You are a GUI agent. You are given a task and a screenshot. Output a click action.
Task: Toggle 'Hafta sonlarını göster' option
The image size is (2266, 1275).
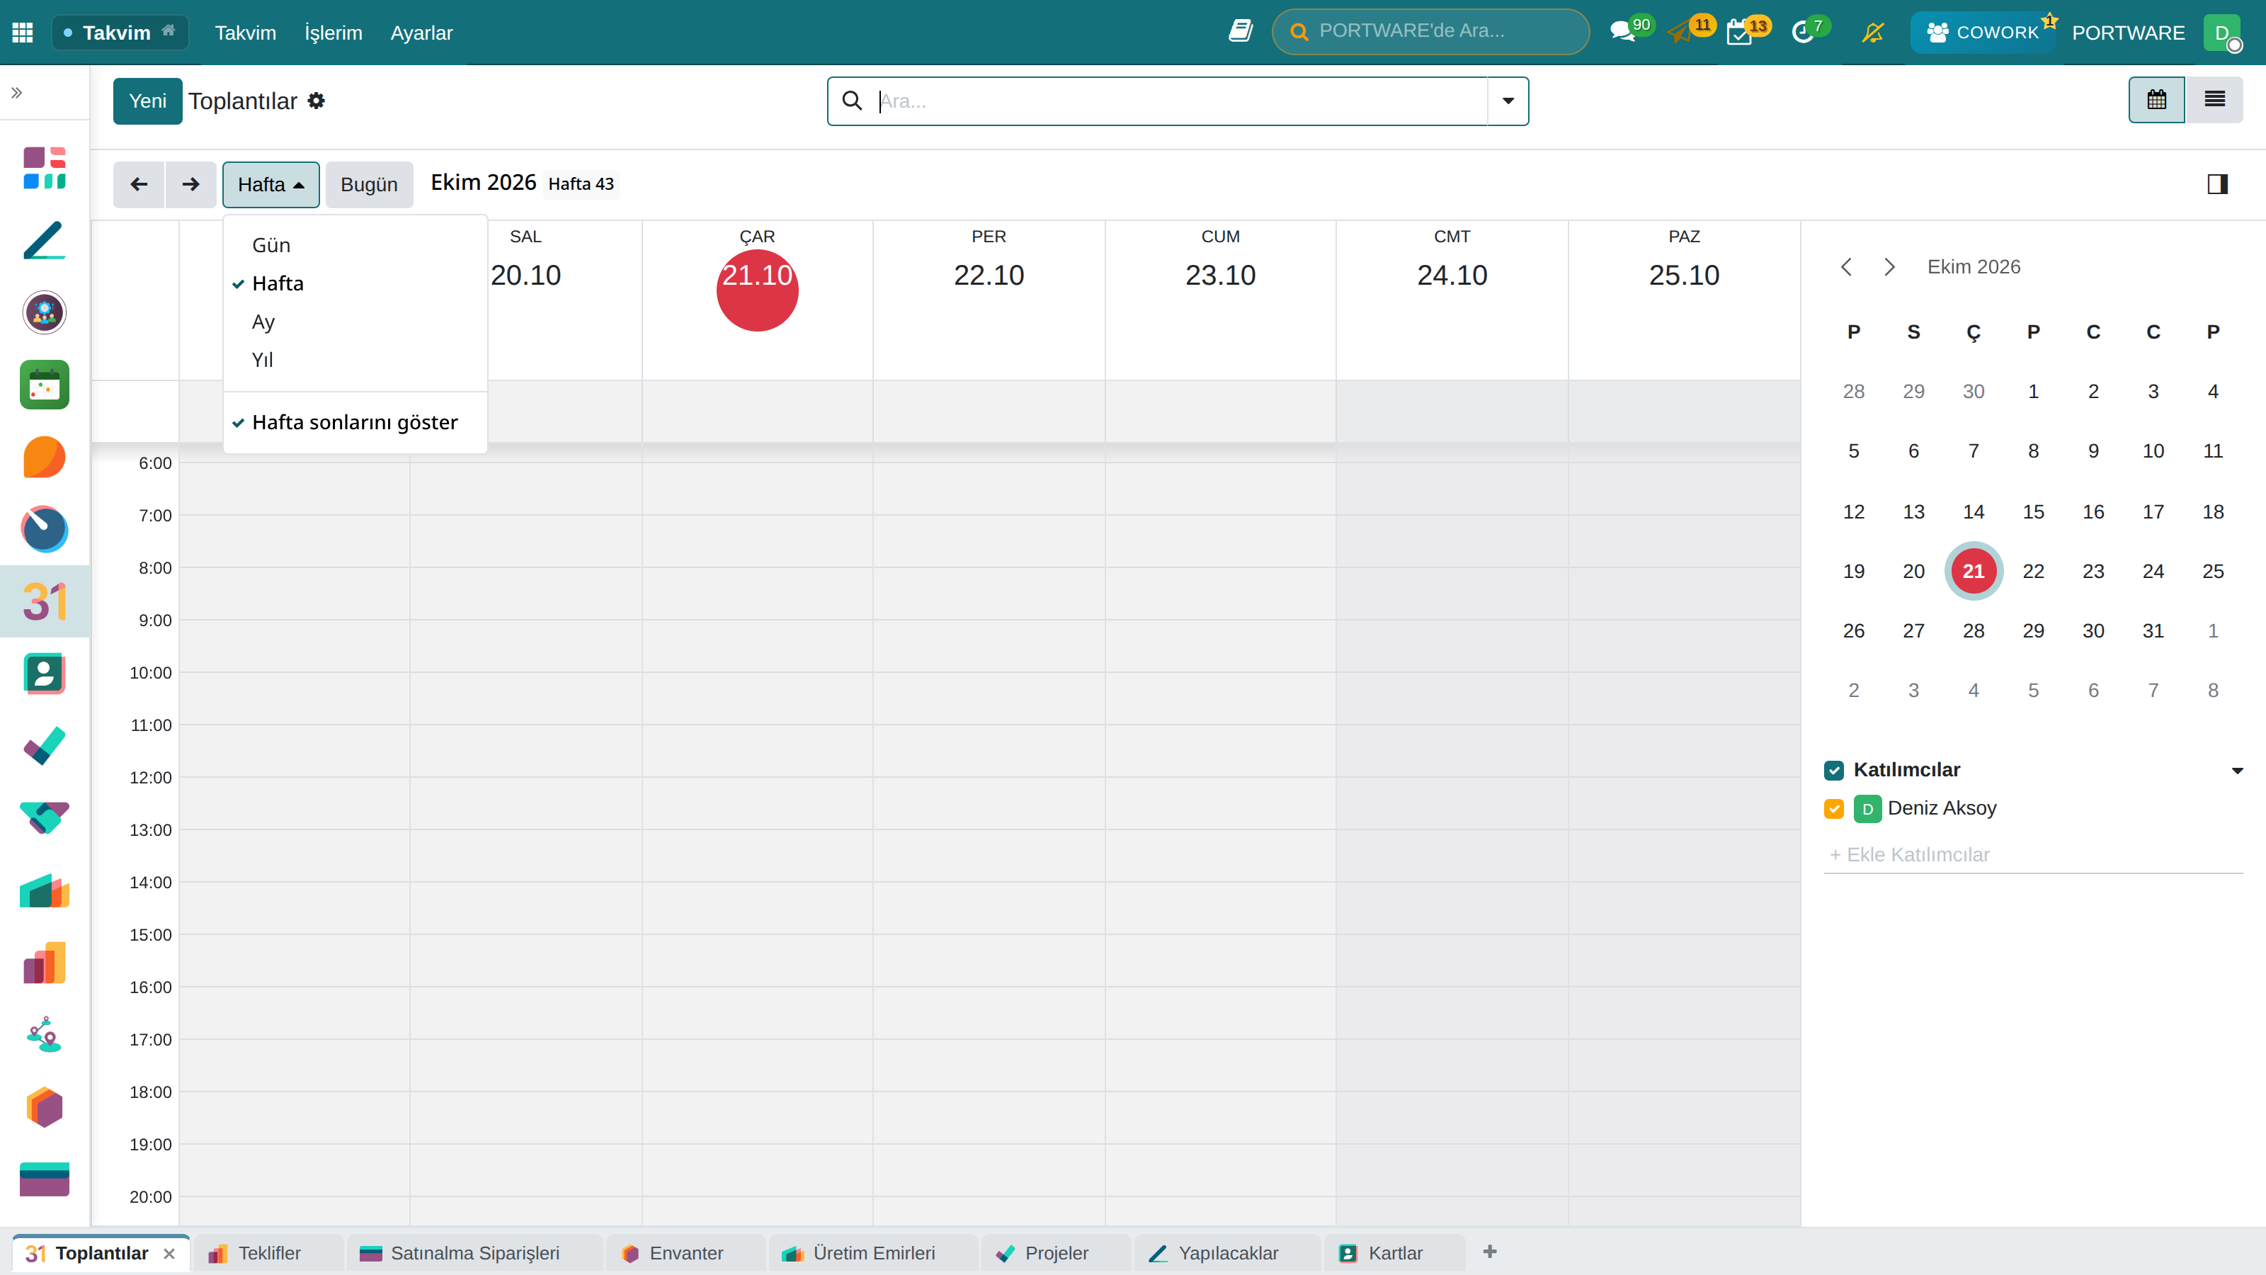[x=355, y=422]
